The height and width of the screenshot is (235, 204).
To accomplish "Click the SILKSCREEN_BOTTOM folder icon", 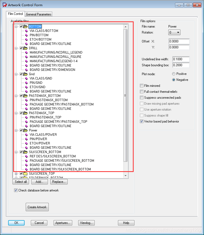I will (25, 152).
